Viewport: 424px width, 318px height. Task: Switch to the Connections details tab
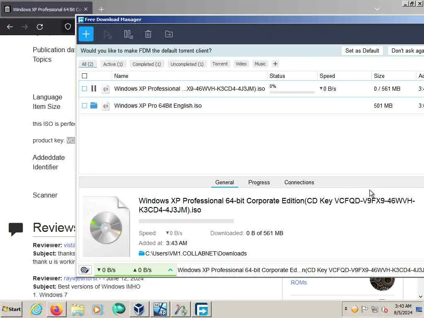pos(299,182)
